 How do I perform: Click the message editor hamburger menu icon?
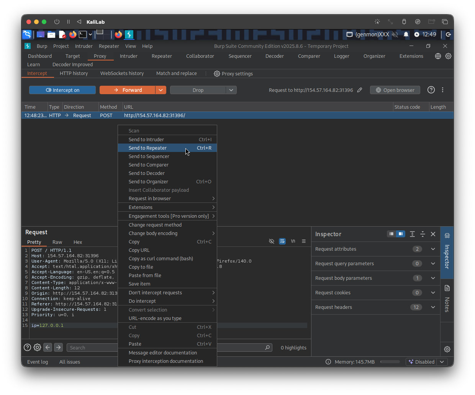pyautogui.click(x=304, y=241)
